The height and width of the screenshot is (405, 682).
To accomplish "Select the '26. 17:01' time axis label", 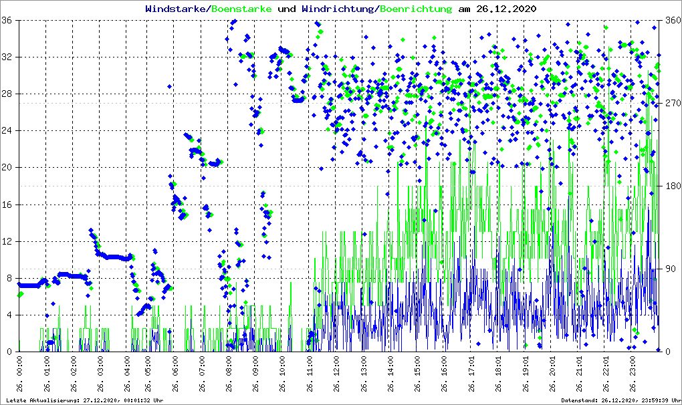I will click(471, 376).
